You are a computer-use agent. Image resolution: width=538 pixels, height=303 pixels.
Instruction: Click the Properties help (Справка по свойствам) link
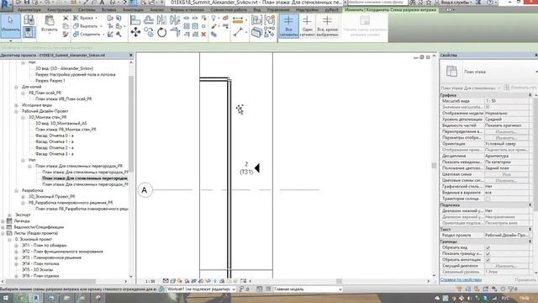click(461, 279)
